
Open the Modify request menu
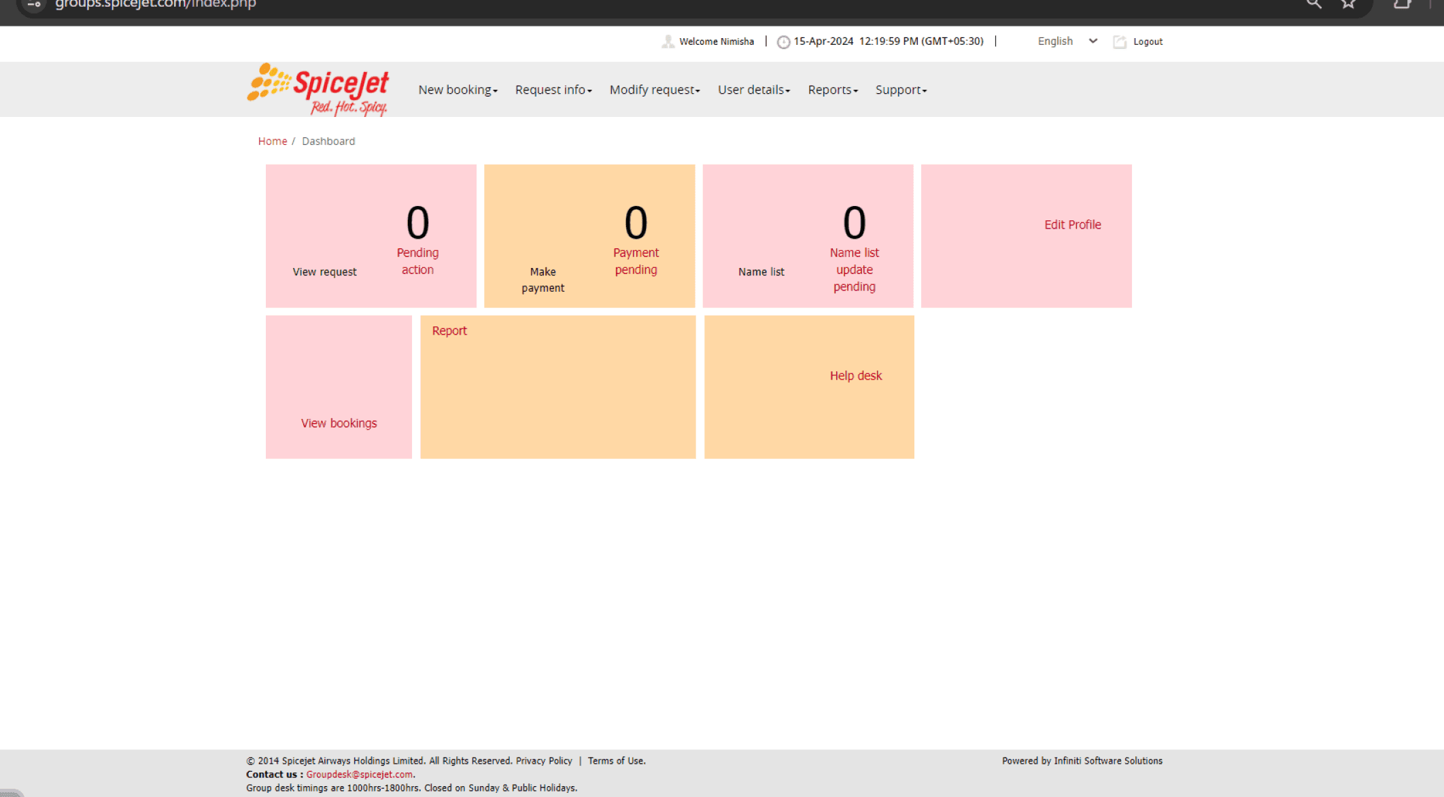pos(654,90)
